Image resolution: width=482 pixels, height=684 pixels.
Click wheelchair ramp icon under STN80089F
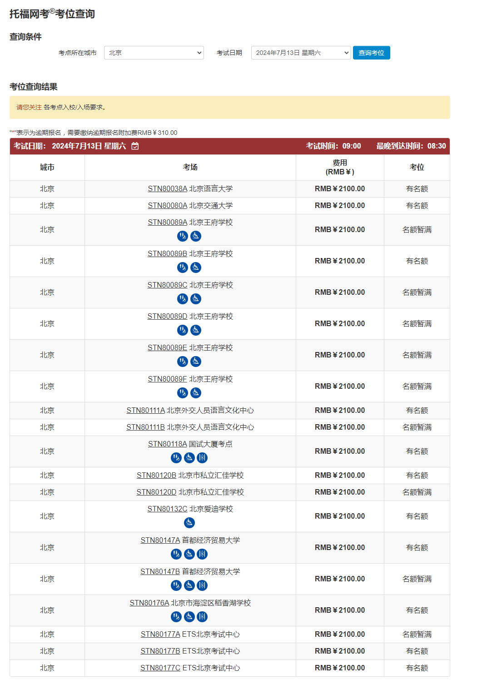point(196,393)
